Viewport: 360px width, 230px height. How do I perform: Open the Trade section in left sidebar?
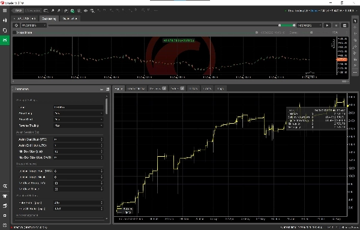(x=5, y=20)
